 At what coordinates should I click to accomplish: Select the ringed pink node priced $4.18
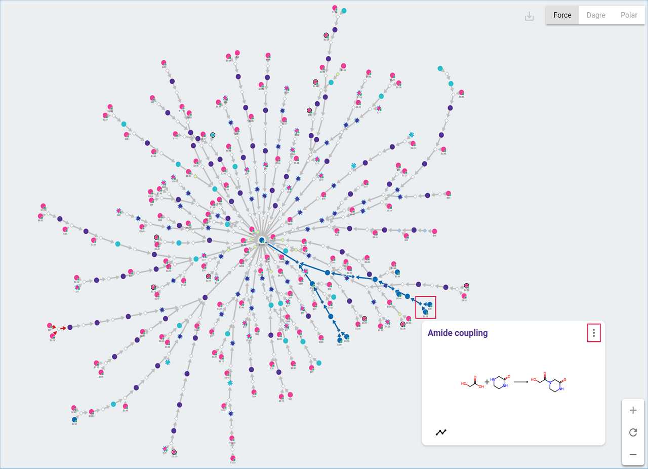coord(466,286)
